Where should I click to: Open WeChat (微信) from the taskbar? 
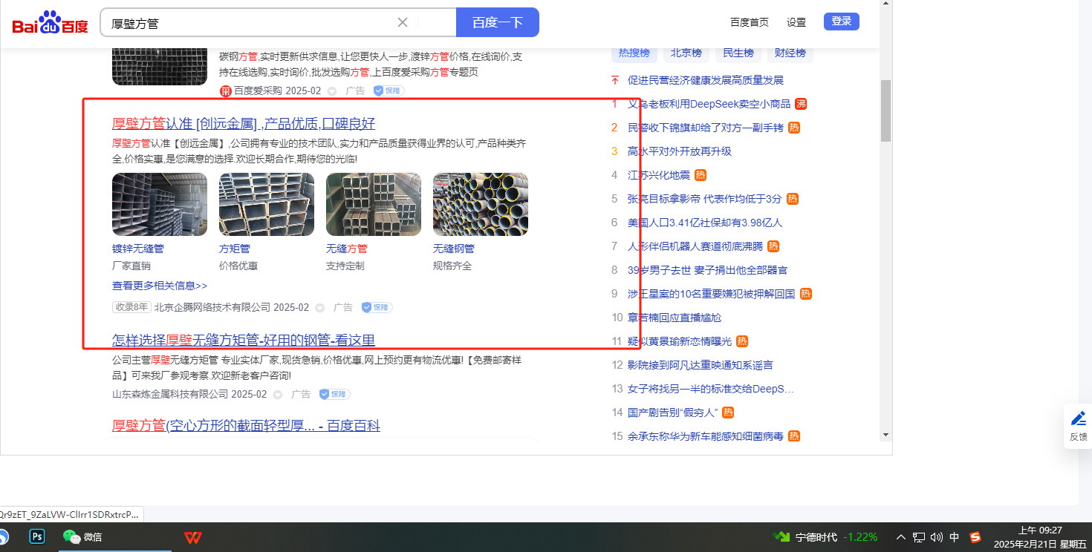coord(82,536)
